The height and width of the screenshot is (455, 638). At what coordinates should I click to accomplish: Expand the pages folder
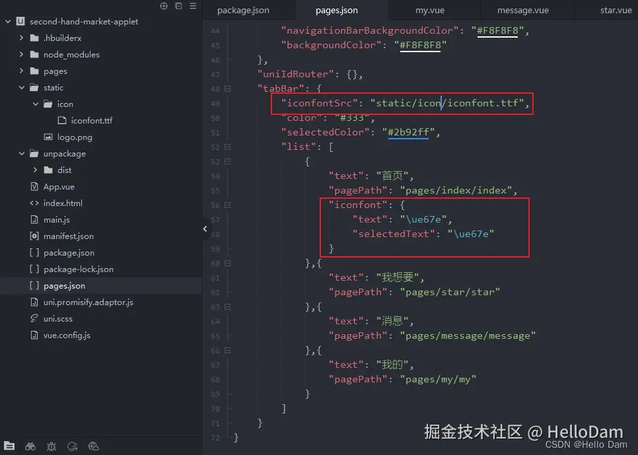tap(21, 71)
